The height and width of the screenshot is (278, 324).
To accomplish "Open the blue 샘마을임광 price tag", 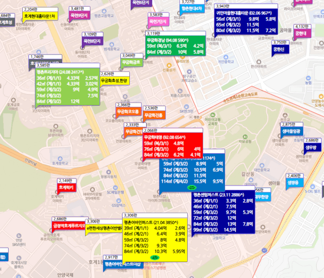I will tap(291, 129).
